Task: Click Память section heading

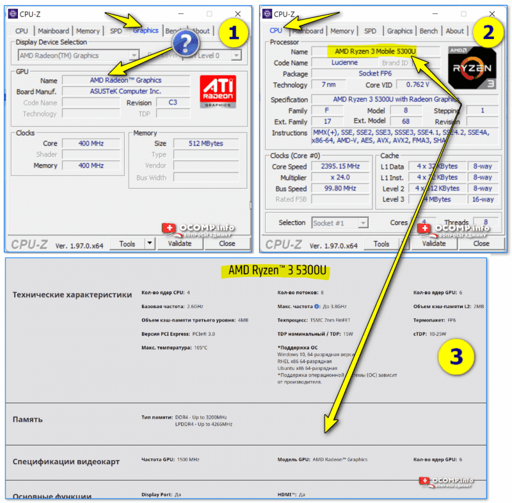Action: tap(28, 419)
